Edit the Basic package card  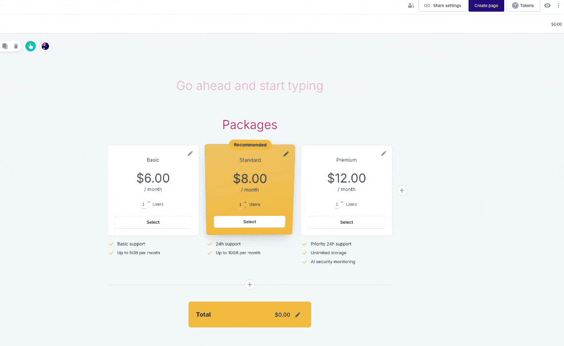pos(190,153)
